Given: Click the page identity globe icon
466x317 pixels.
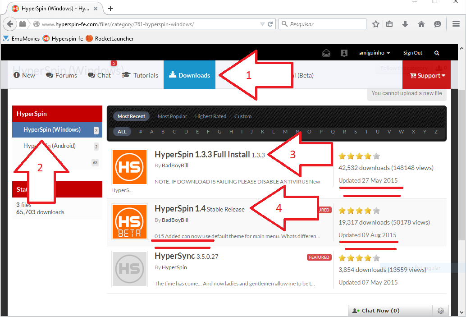Looking at the screenshot, I should pos(36,24).
